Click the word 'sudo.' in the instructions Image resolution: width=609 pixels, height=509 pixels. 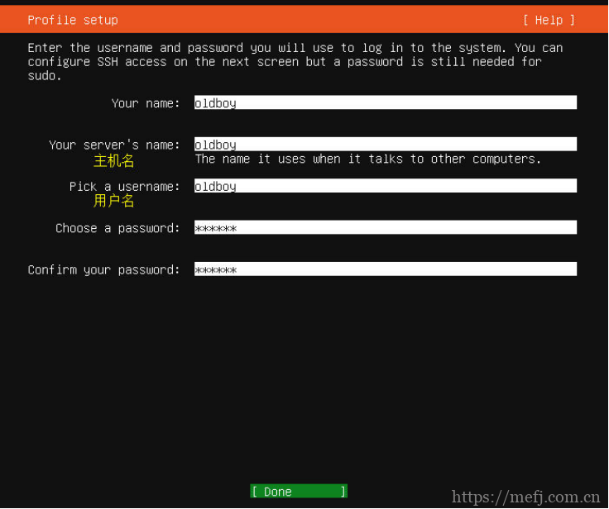[45, 76]
